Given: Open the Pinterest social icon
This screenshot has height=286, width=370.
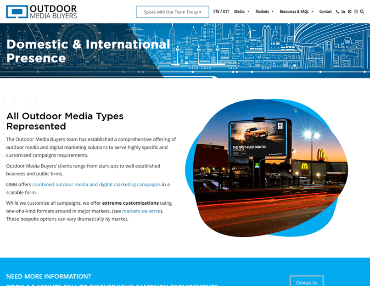Looking at the screenshot, I should pos(349,12).
